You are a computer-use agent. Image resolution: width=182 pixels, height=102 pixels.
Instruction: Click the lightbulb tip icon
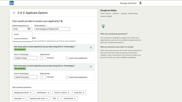(103, 26)
